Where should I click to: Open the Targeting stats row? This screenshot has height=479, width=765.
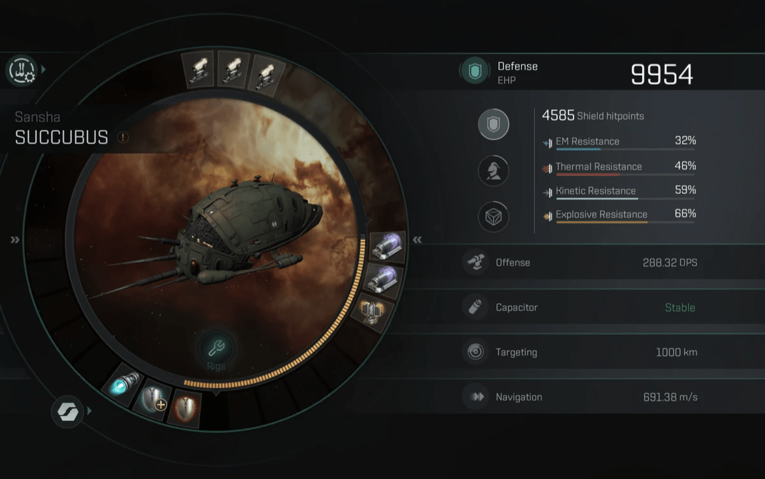click(581, 352)
